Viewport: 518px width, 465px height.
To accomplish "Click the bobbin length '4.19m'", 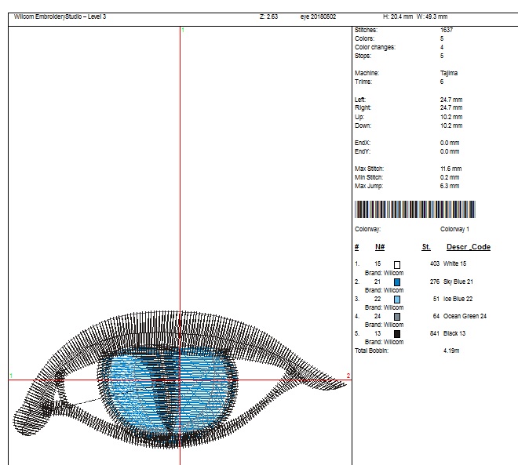I will [x=451, y=351].
